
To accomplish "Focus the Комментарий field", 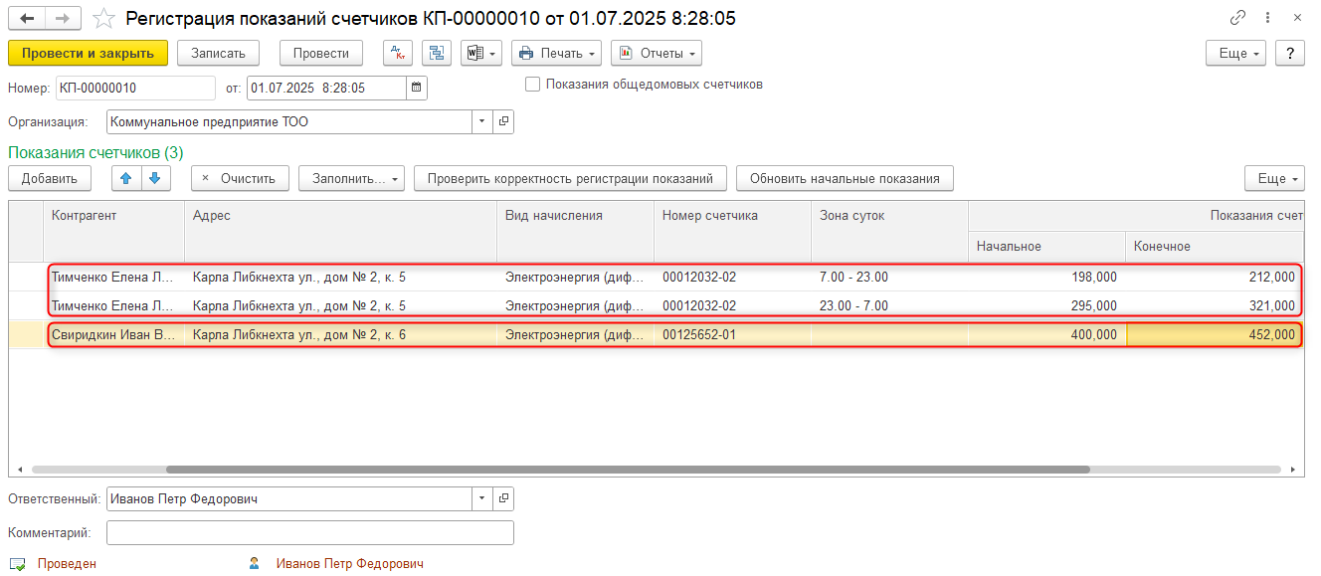I will 309,532.
